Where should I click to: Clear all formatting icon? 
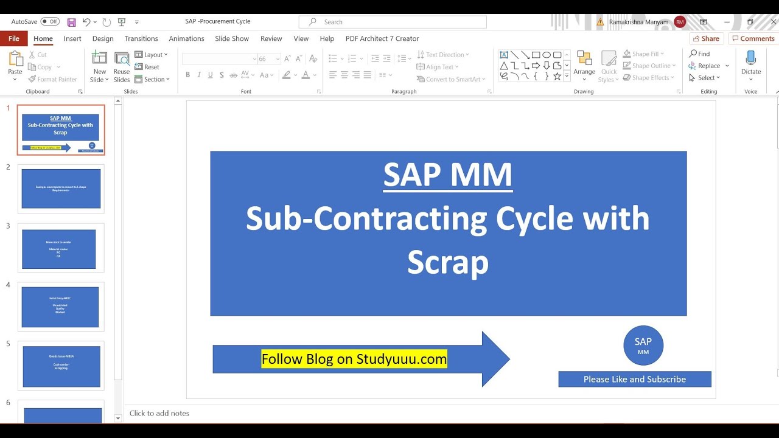(313, 59)
